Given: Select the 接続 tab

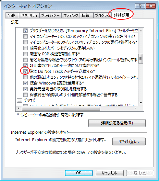Looking at the screenshot, I should click(86, 15).
